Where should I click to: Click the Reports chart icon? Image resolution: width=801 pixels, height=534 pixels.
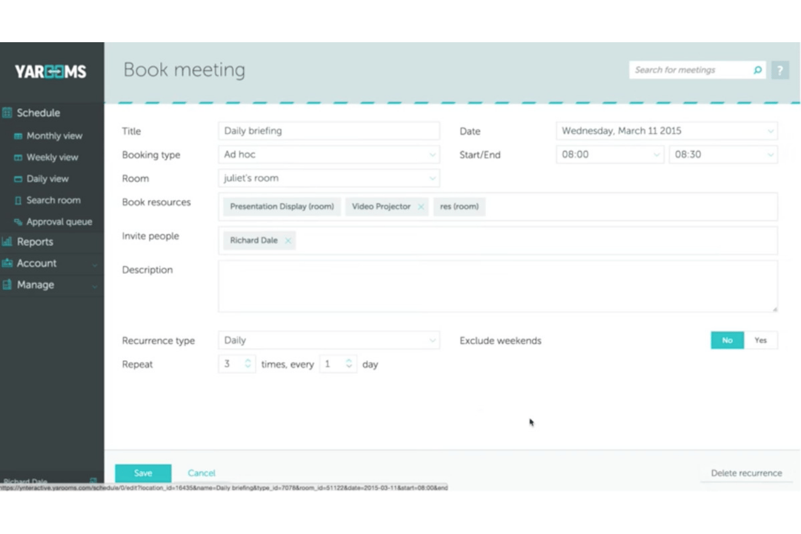click(7, 241)
